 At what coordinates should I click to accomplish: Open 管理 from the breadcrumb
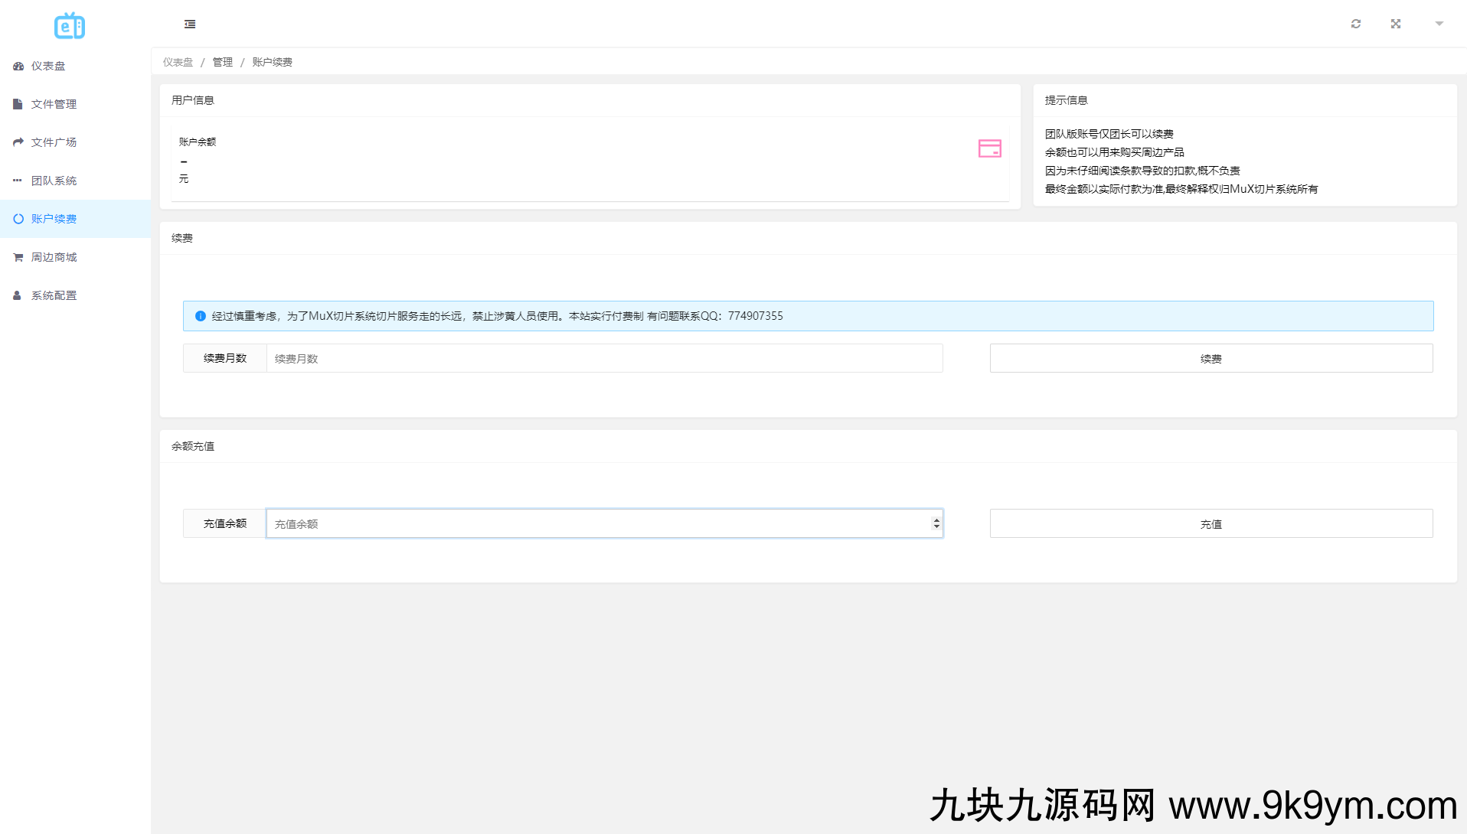tap(222, 62)
